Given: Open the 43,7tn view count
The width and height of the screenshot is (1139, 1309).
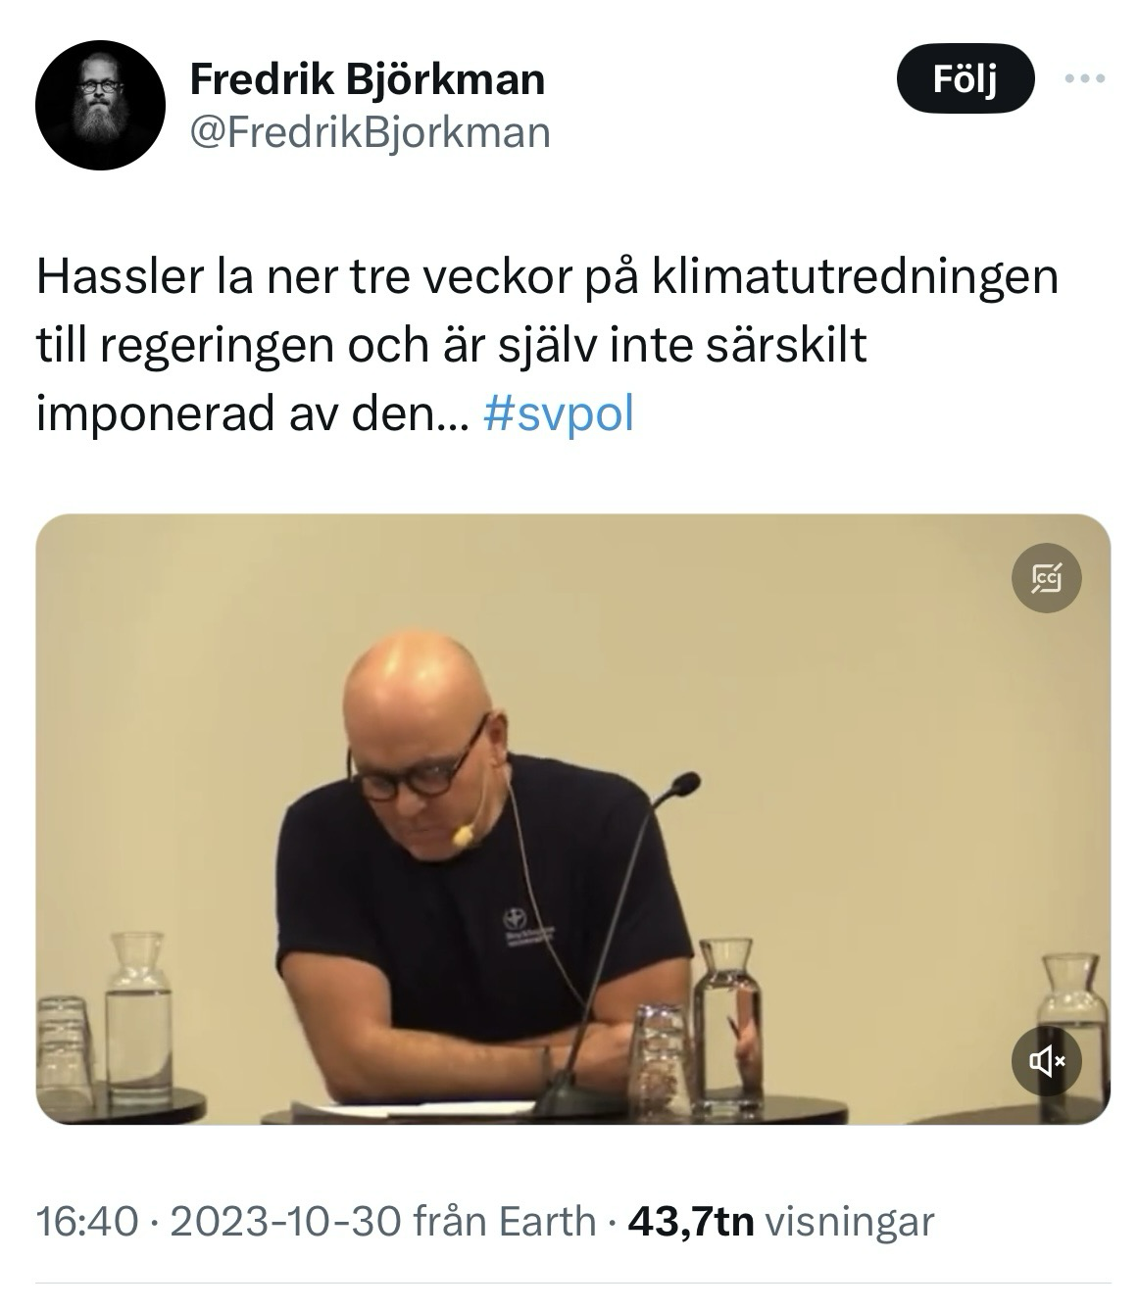Looking at the screenshot, I should coord(690,1221).
